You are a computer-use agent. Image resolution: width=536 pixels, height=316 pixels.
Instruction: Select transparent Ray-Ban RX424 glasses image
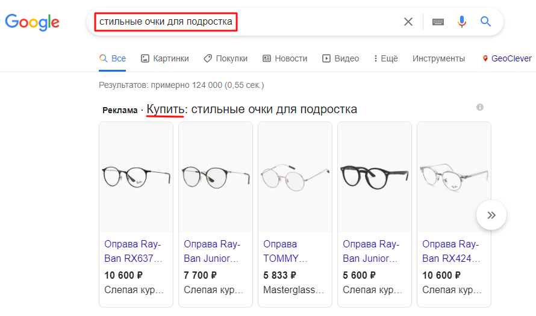[454, 177]
